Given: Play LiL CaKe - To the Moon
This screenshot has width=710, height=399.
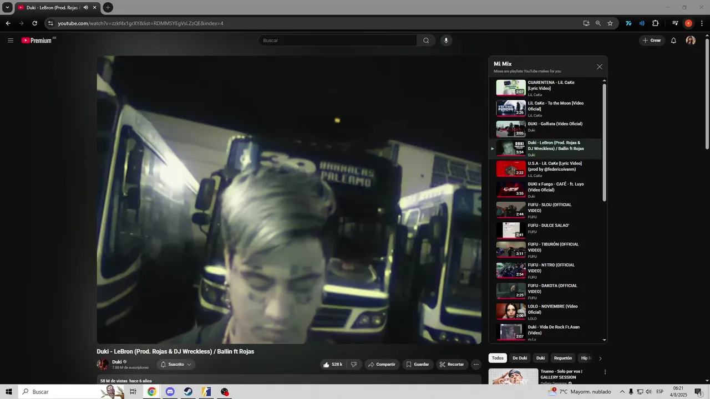Looking at the screenshot, I should (545, 109).
